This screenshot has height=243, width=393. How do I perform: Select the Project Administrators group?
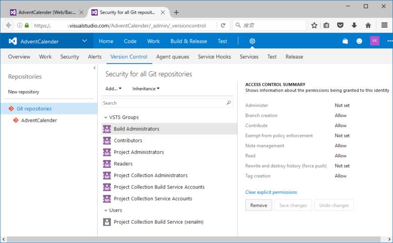[x=169, y=152]
